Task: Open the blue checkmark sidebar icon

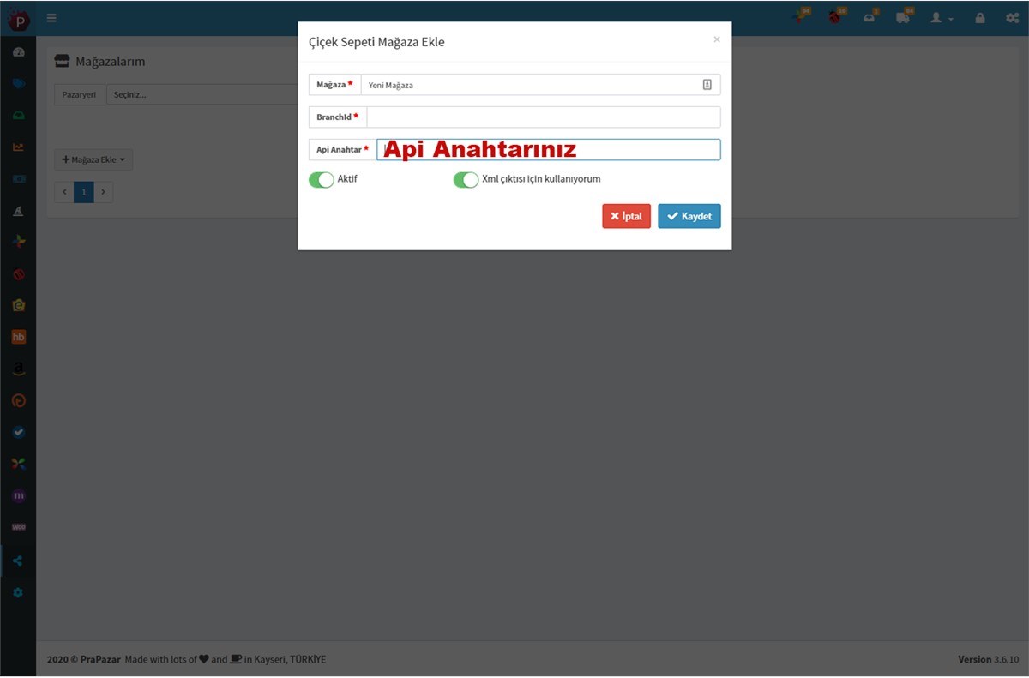Action: pyautogui.click(x=18, y=432)
